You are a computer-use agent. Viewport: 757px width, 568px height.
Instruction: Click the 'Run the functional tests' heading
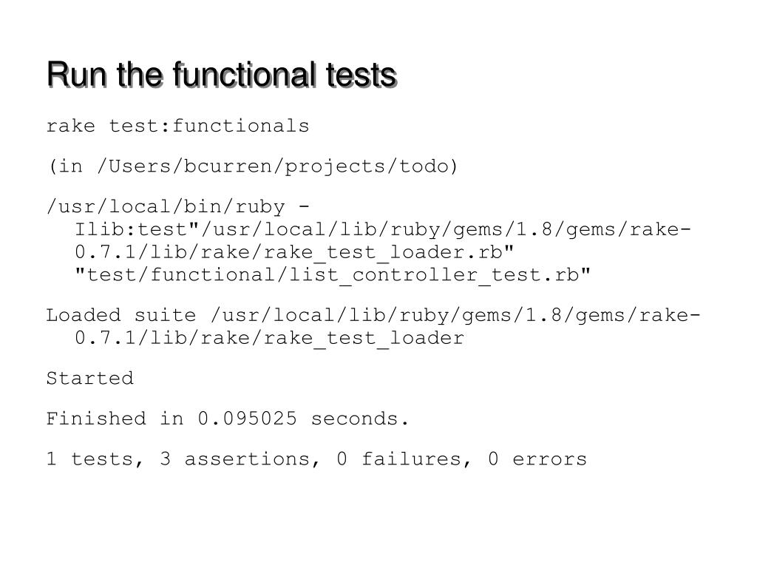[222, 75]
